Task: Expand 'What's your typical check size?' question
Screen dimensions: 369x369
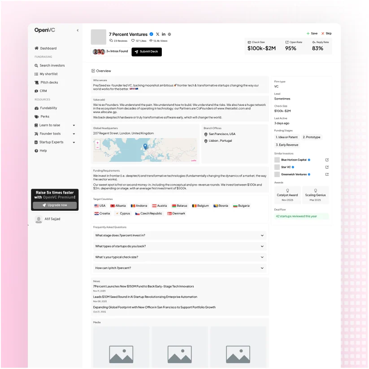Action: [179, 257]
